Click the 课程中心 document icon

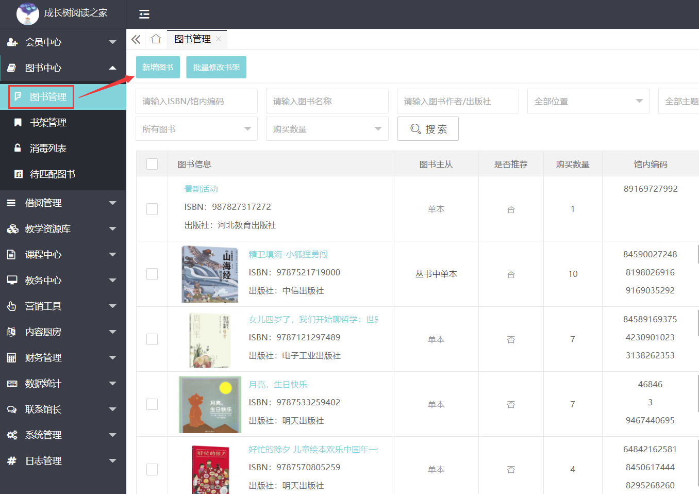(x=11, y=254)
